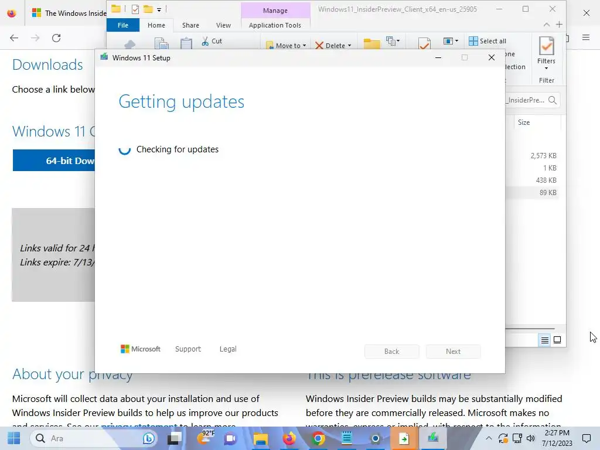Viewport: 600px width, 450px height.
Task: Click the Filters icon in Explorer ribbon
Action: pos(547,47)
